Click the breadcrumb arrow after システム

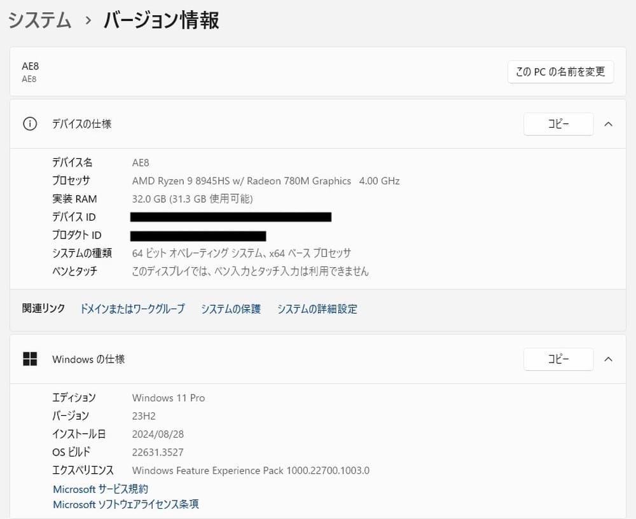[88, 21]
